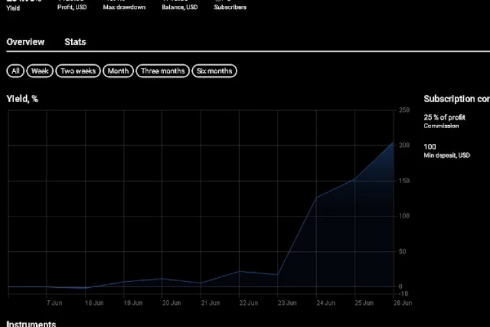The height and width of the screenshot is (327, 490).
Task: Click the 24 Jun data point on the chart
Action: pyautogui.click(x=316, y=198)
